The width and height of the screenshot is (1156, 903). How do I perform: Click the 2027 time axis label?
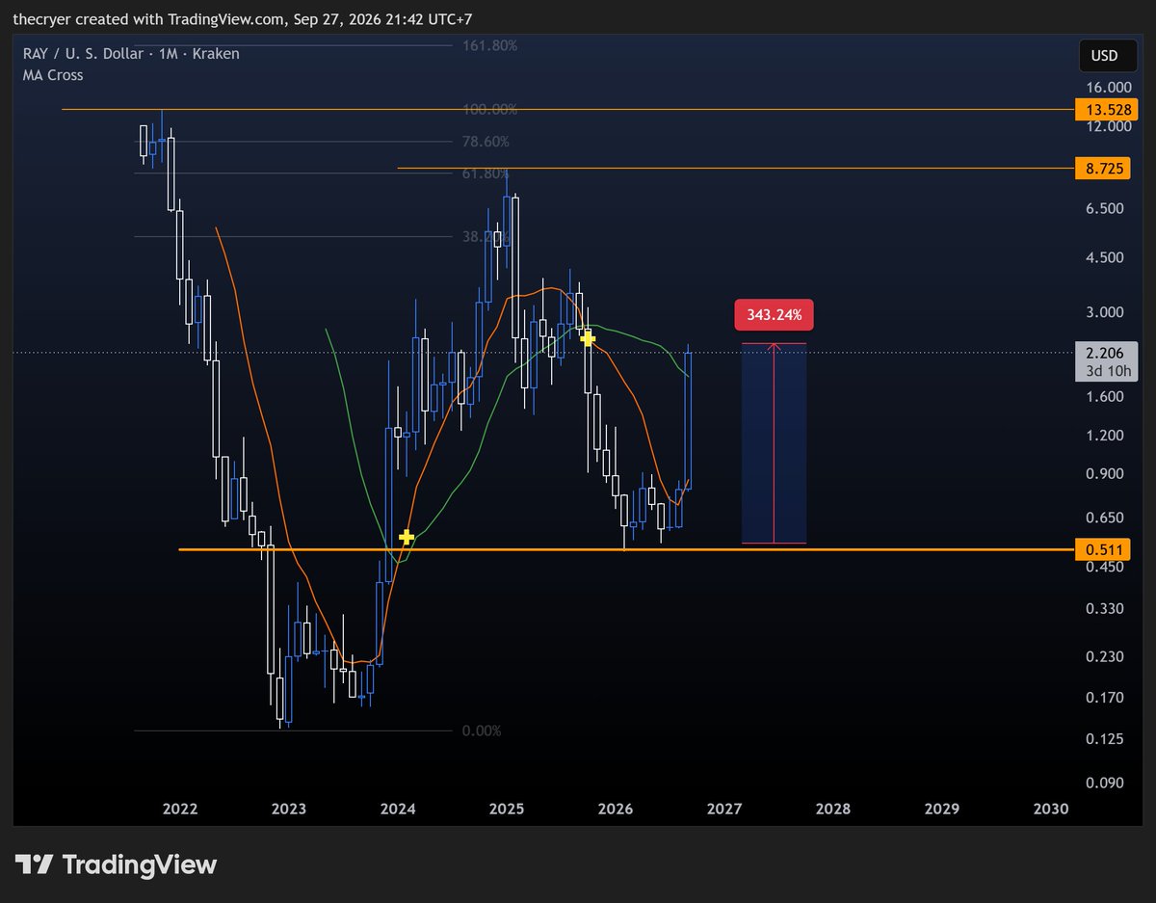tap(724, 809)
